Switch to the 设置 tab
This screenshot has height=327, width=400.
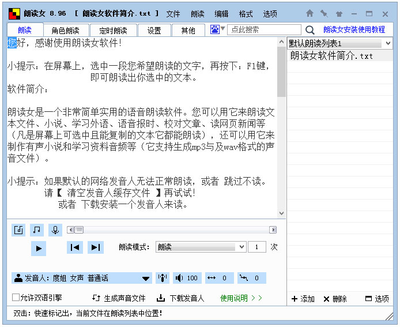(154, 31)
